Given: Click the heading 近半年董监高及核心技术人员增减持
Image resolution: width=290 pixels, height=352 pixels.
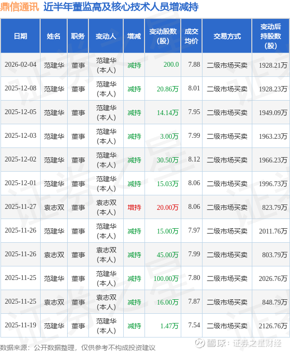Looking at the screenshot, I should 121,7.
